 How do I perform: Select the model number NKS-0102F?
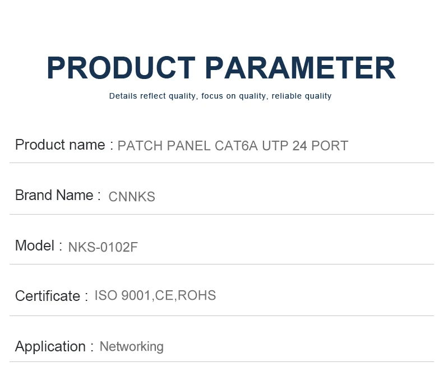point(103,247)
